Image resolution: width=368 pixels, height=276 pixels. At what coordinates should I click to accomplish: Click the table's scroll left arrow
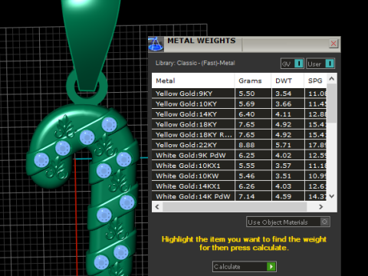[157, 207]
